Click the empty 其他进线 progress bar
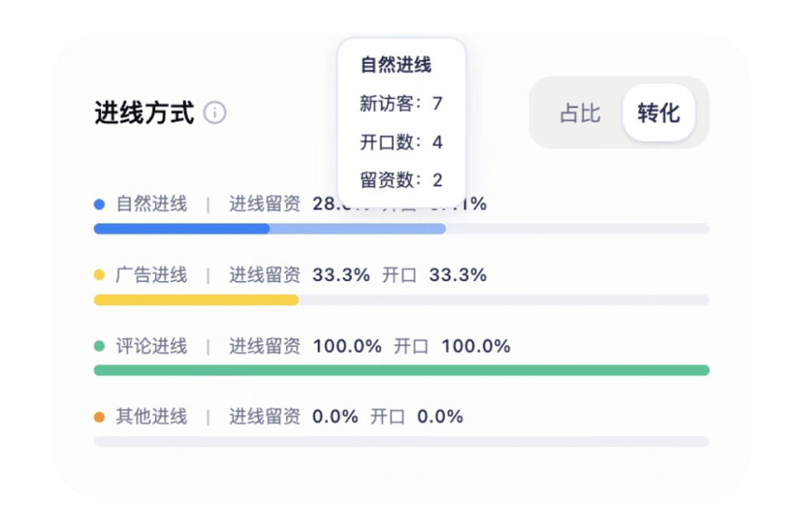 [401, 441]
